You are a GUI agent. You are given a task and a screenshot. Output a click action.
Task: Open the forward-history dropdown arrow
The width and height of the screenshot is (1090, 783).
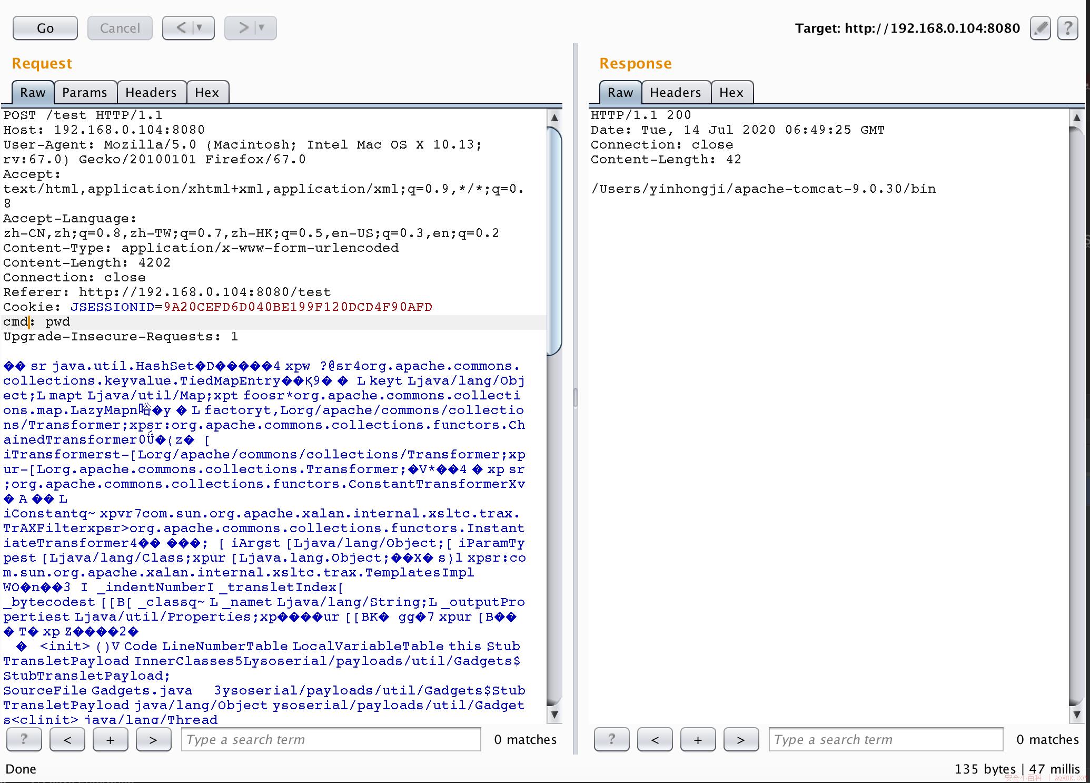[263, 28]
